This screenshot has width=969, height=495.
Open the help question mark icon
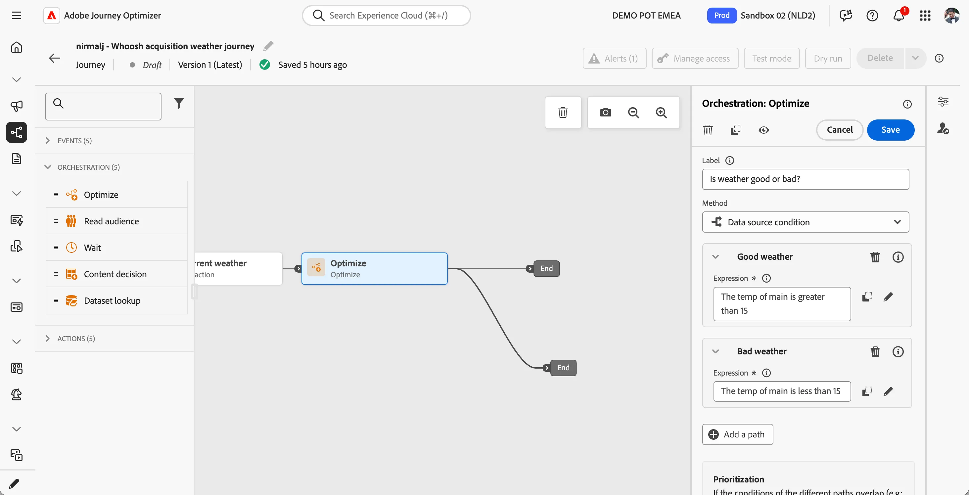872,16
